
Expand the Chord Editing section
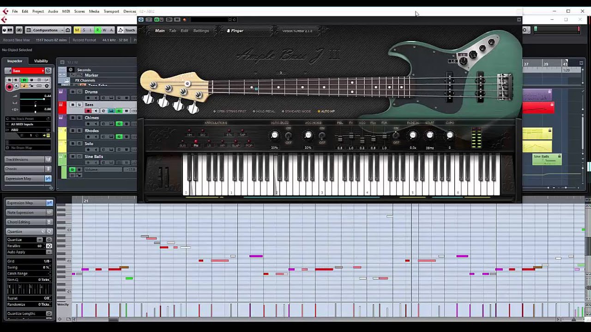click(30, 222)
